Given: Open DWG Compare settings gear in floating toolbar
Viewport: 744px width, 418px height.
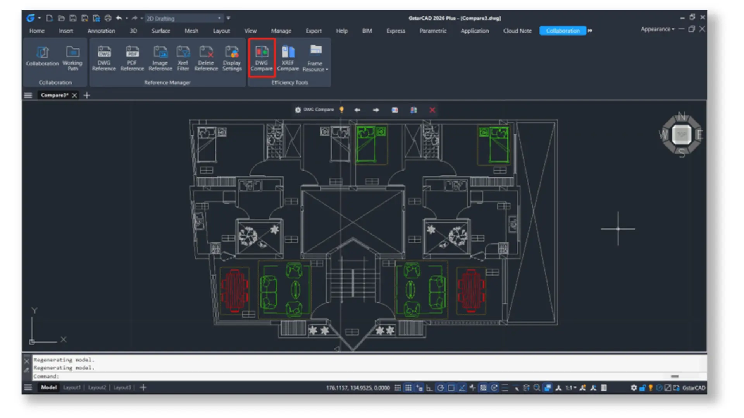Looking at the screenshot, I should click(298, 110).
